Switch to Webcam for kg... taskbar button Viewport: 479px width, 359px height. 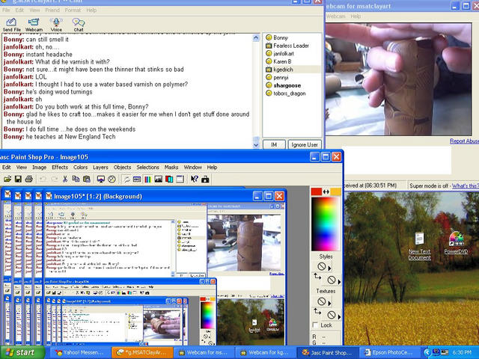pyautogui.click(x=266, y=352)
